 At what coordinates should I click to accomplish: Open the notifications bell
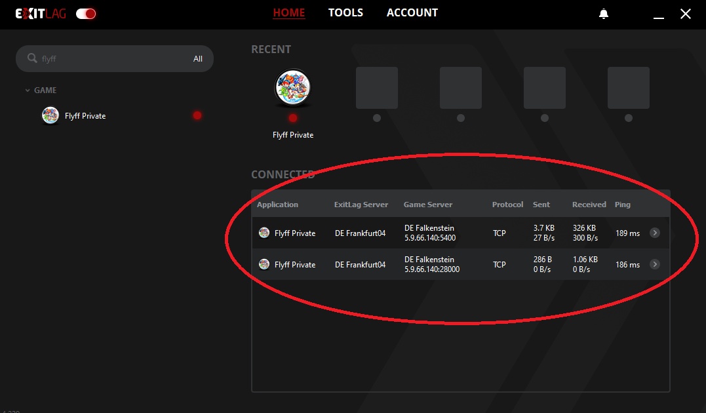click(x=604, y=14)
